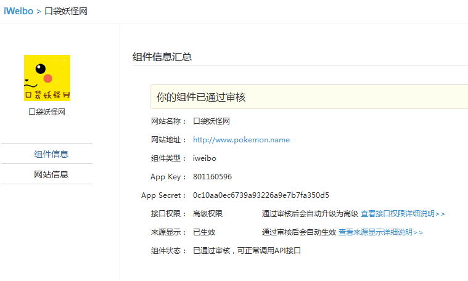Open 查看接口权限详细说明 link
The image size is (468, 281).
[403, 214]
